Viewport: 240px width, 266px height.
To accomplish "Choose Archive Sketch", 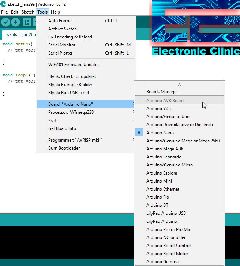I will coord(86,29).
